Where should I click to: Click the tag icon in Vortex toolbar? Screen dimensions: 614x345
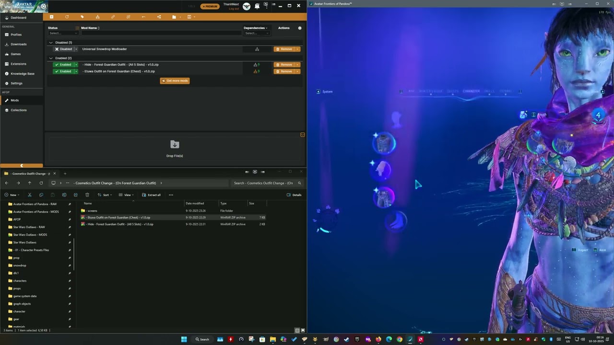point(82,17)
